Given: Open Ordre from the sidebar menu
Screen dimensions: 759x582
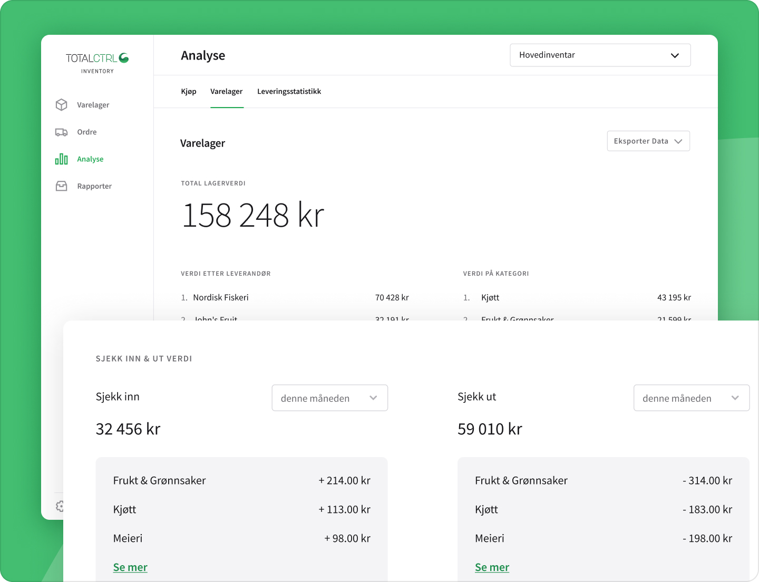Looking at the screenshot, I should tap(87, 132).
